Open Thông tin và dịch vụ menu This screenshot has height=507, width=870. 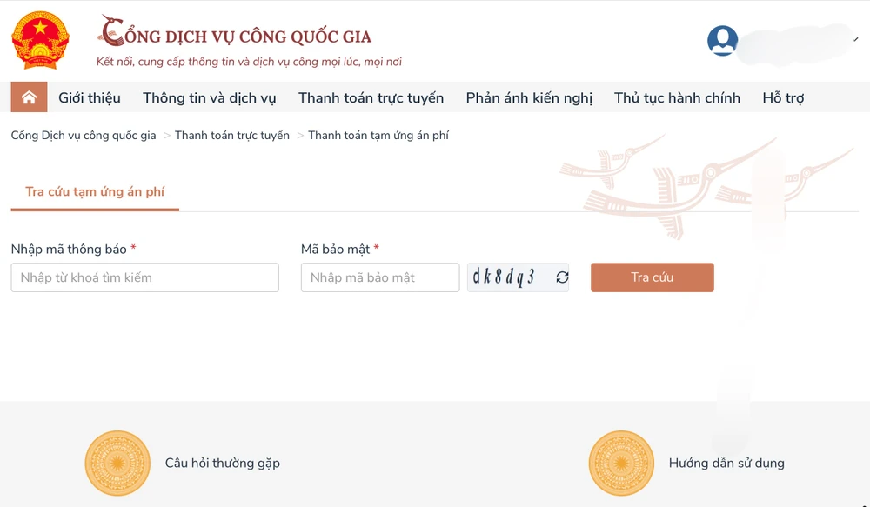[210, 97]
